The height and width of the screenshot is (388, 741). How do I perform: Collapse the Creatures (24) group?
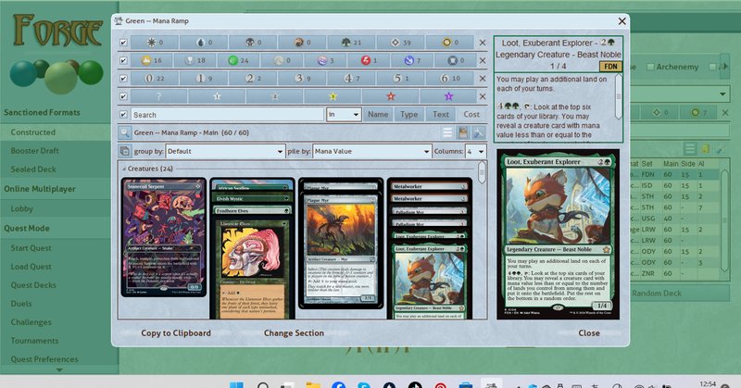(x=124, y=169)
